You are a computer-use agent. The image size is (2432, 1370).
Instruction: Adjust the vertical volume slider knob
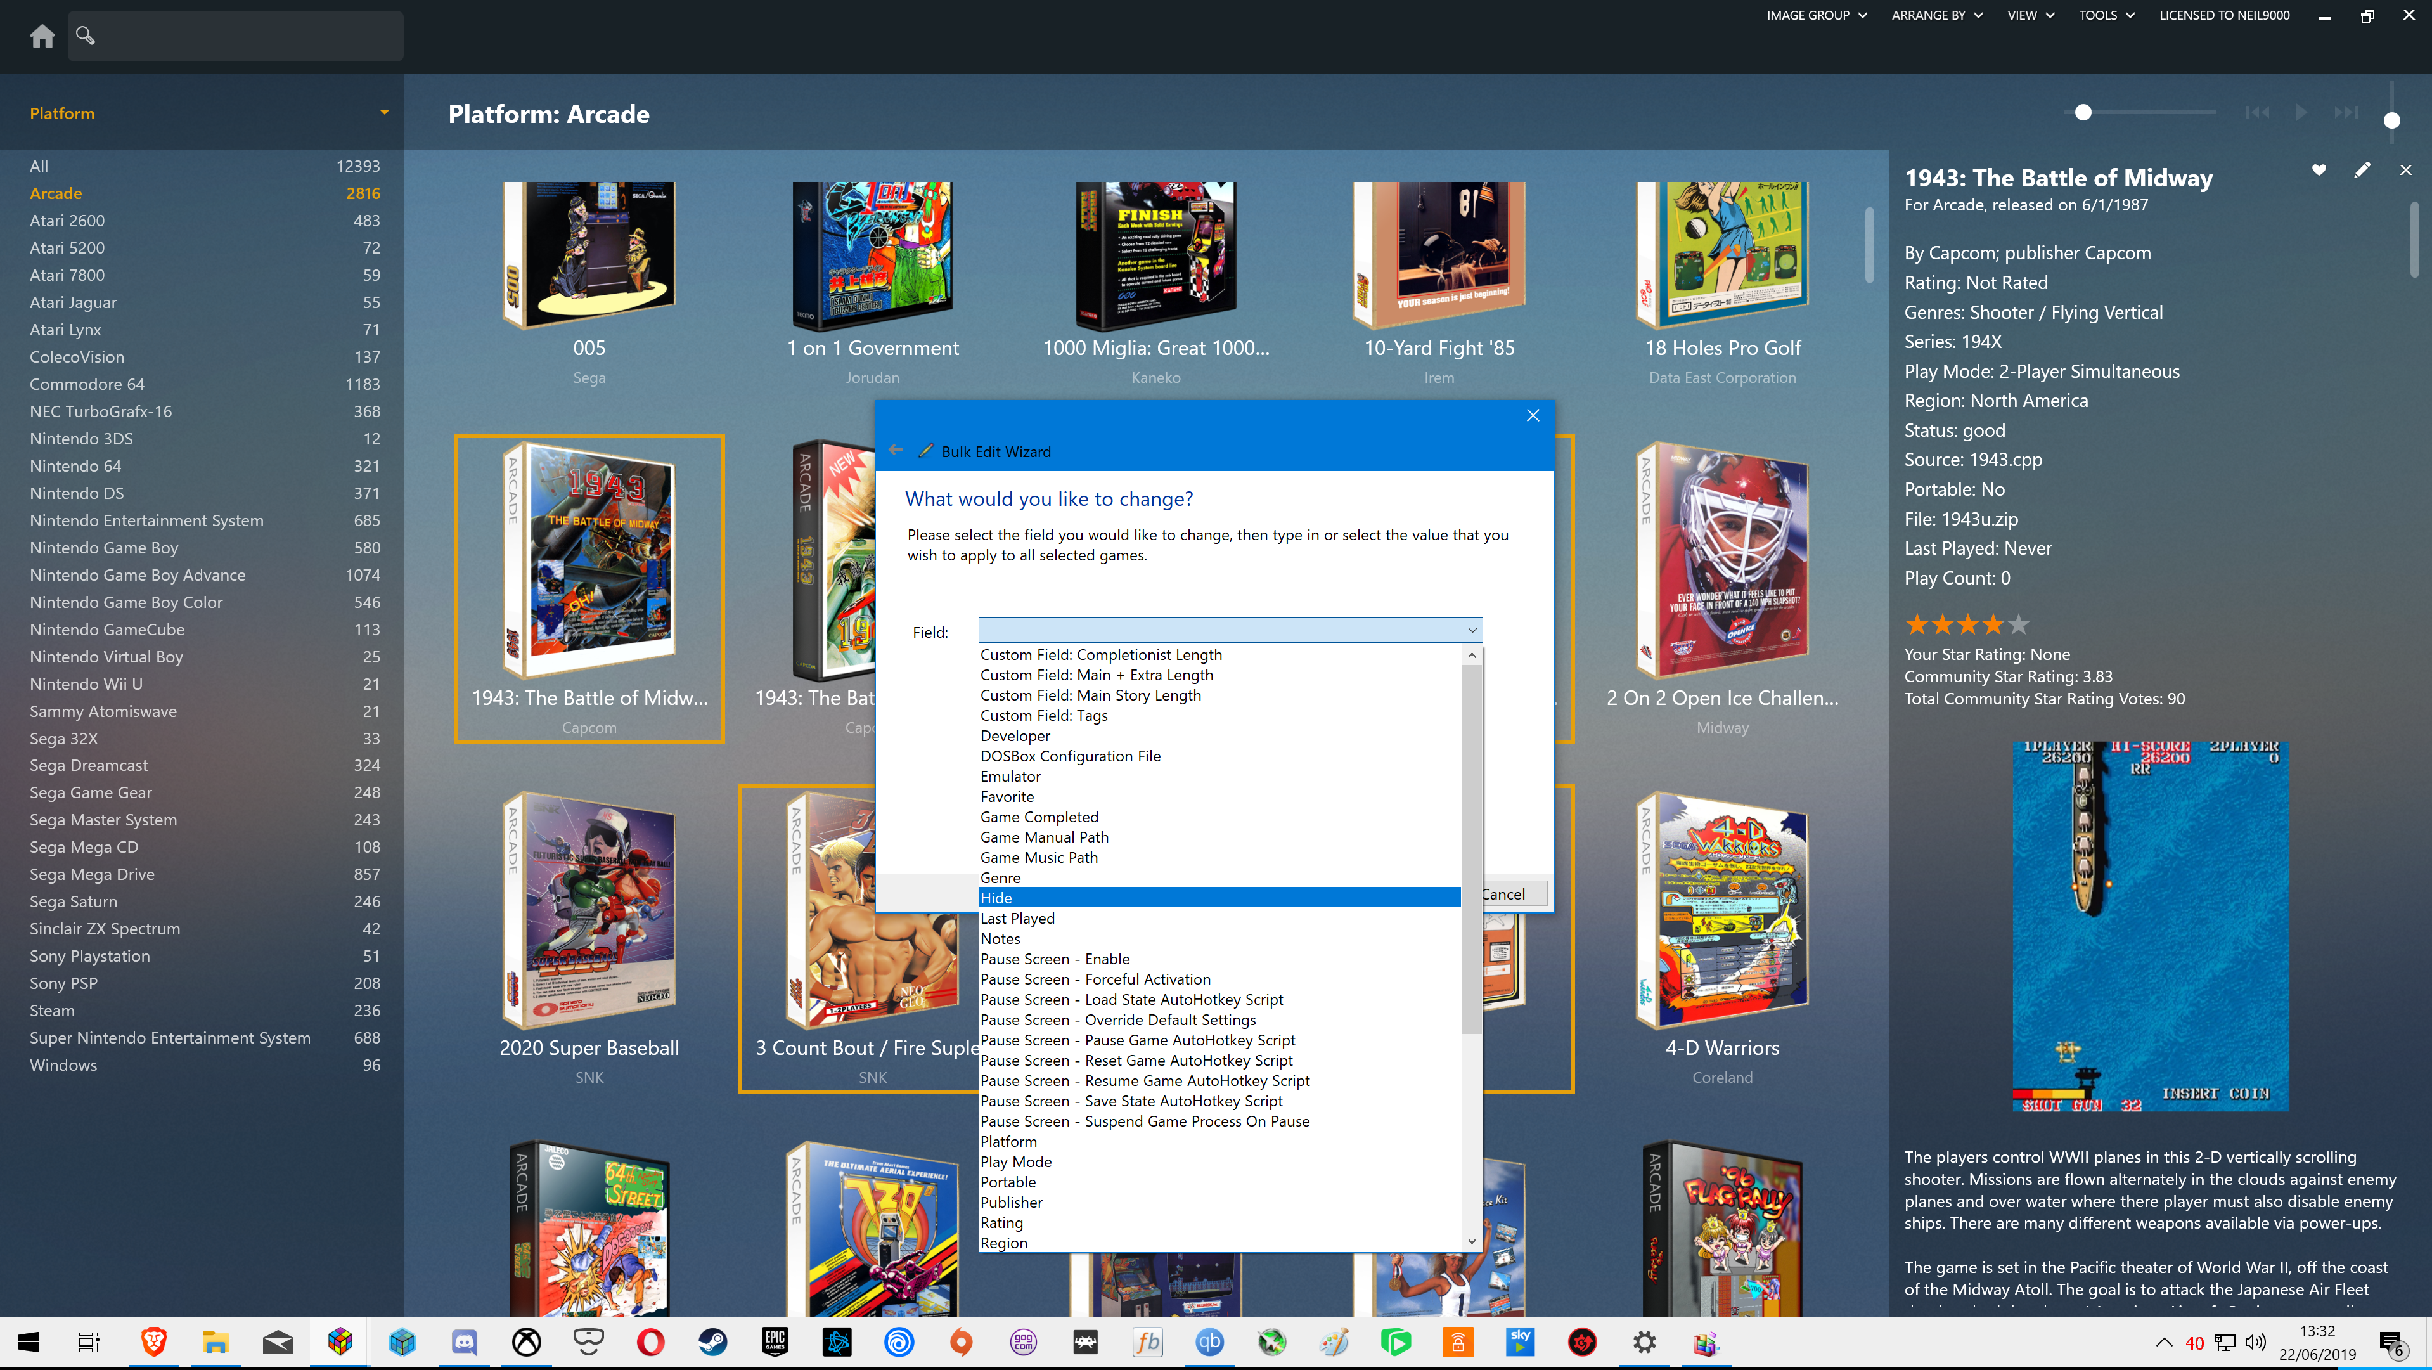[x=2391, y=121]
